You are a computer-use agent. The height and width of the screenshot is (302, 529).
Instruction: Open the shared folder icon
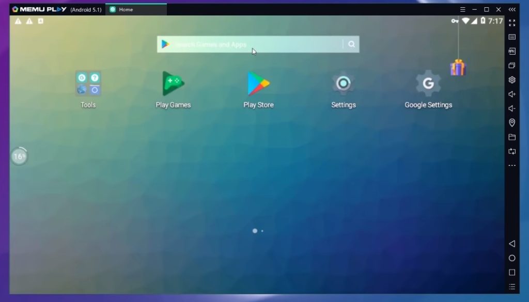pyautogui.click(x=512, y=137)
